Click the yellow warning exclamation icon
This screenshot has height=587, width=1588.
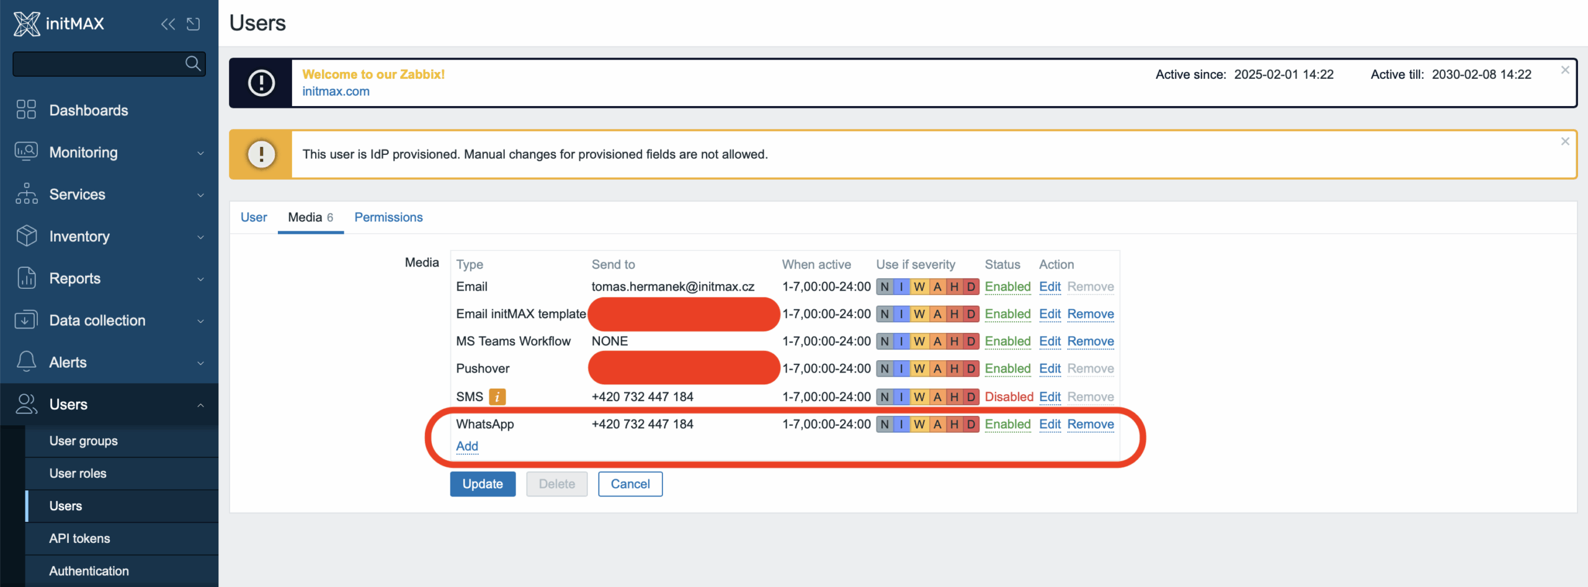(261, 154)
